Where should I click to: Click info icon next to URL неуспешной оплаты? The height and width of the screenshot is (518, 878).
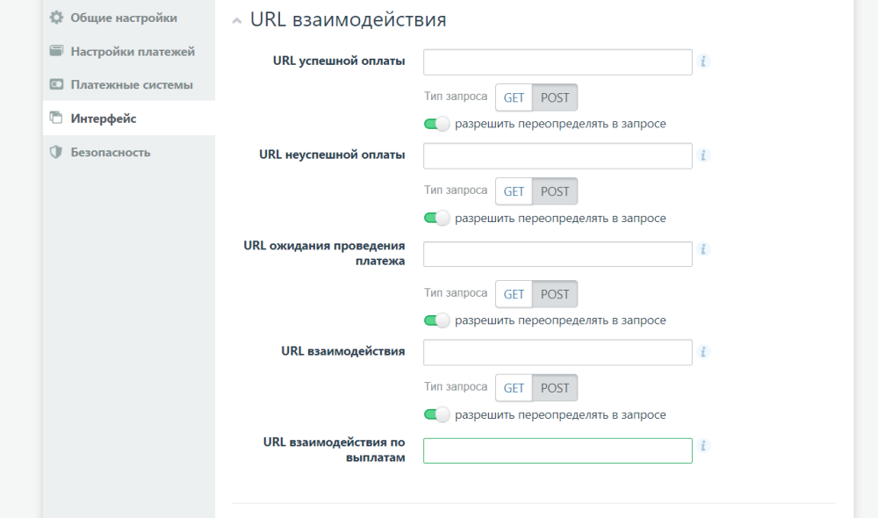pyautogui.click(x=704, y=155)
